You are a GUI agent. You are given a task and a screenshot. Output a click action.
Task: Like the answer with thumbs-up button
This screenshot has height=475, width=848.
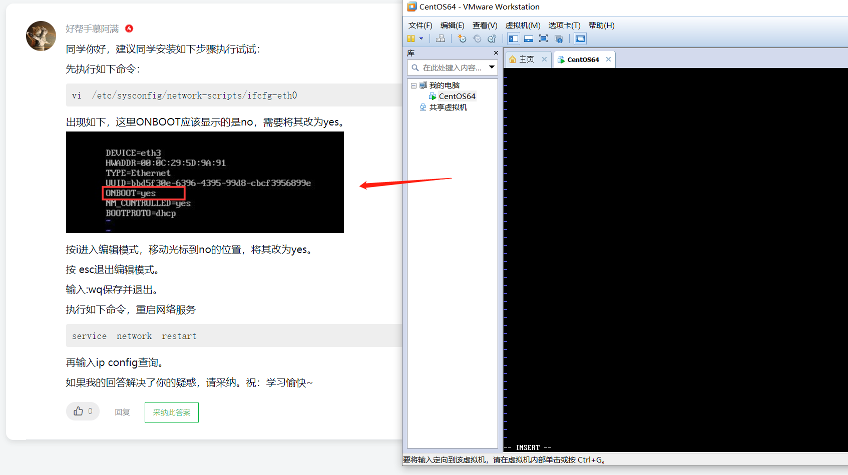[83, 411]
